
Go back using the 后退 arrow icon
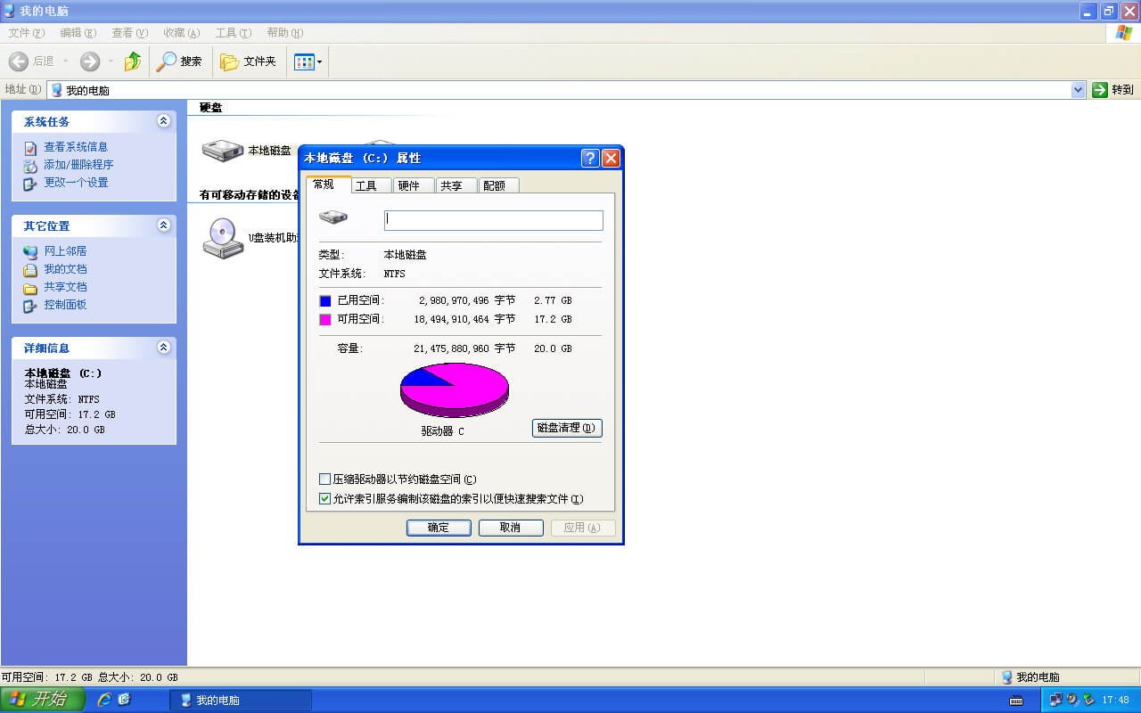(18, 61)
